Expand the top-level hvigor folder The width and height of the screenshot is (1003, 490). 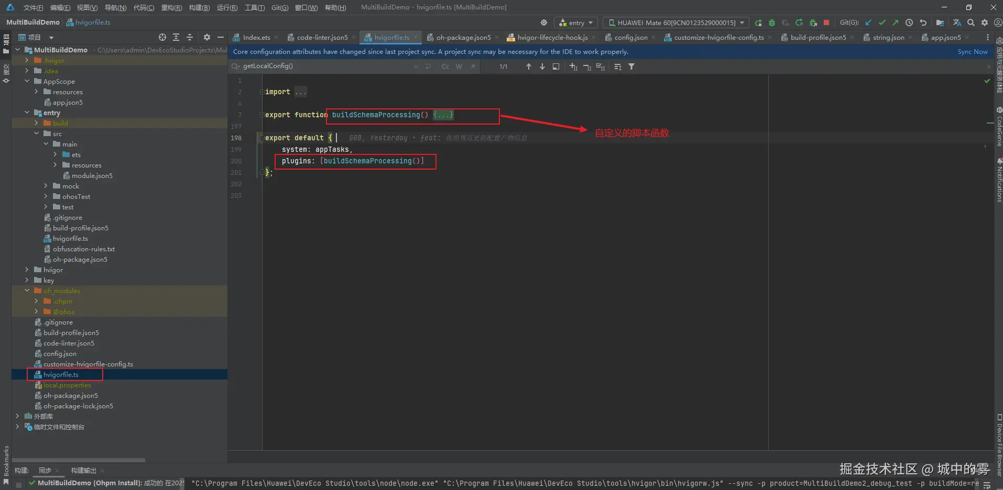[27, 270]
